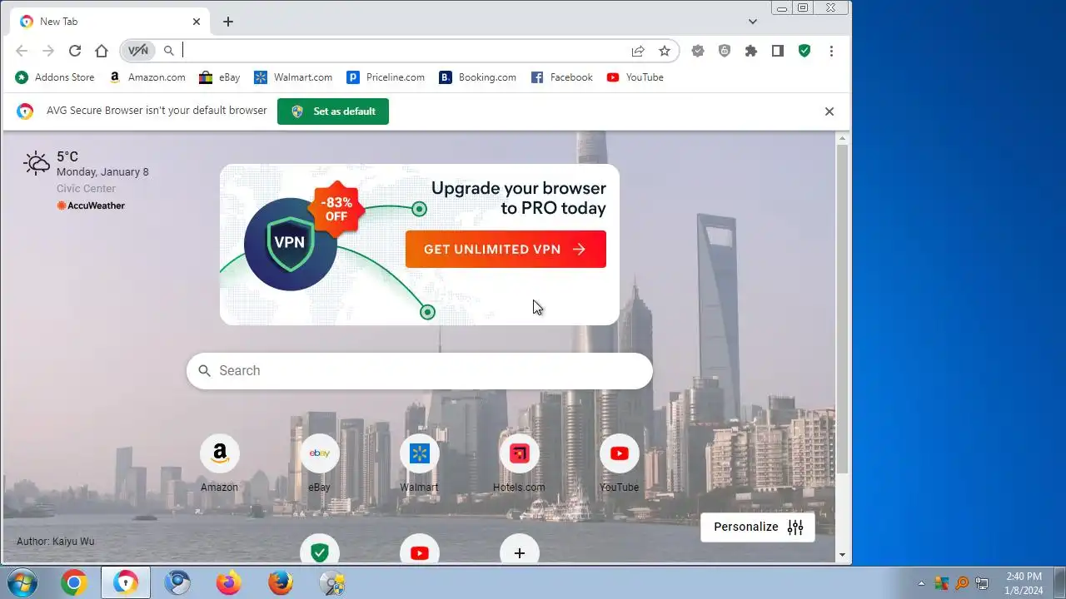Open Google Chrome from the taskbar
Viewport: 1066px width, 599px height.
click(x=74, y=583)
